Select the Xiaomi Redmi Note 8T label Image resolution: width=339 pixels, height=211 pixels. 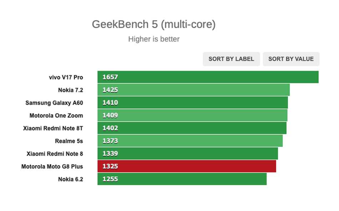coord(53,128)
